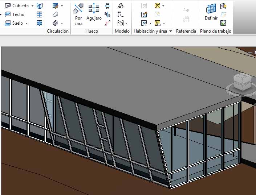The height and width of the screenshot is (195, 256).
Task: Expand the Suelo dropdown arrow
Action: pos(27,23)
